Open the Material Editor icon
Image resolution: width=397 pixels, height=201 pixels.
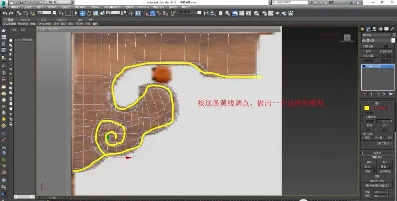click(257, 13)
